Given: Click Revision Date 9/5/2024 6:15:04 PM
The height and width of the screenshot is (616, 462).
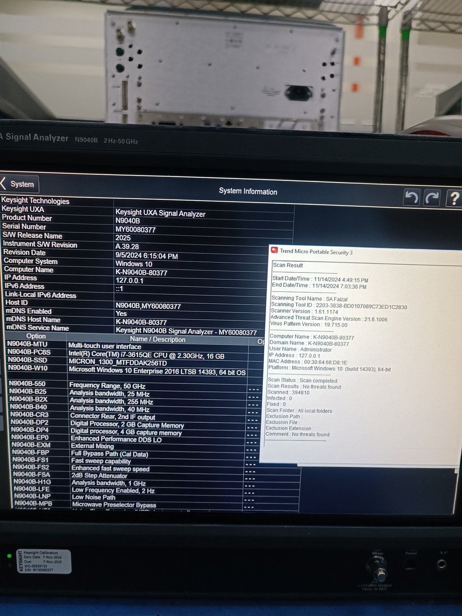Looking at the screenshot, I should [147, 256].
